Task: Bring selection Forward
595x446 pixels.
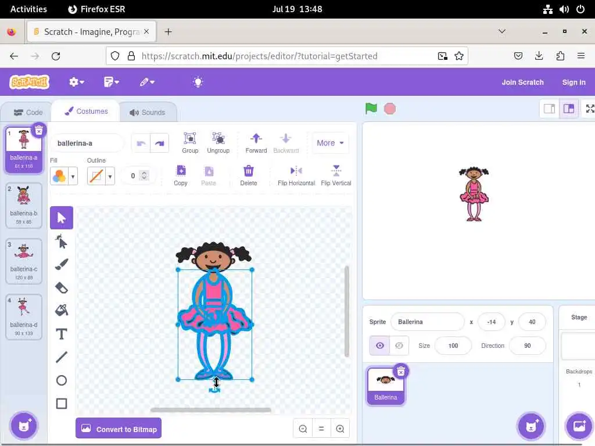Action: (x=256, y=143)
